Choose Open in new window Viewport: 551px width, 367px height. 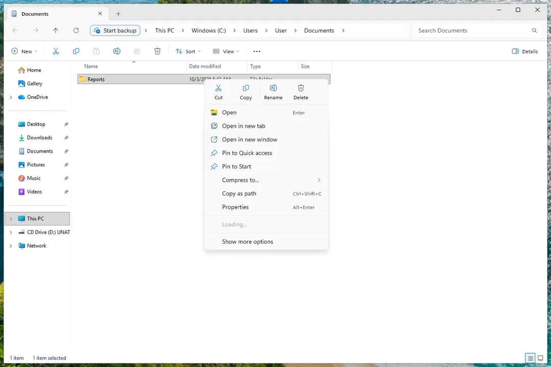266,139
